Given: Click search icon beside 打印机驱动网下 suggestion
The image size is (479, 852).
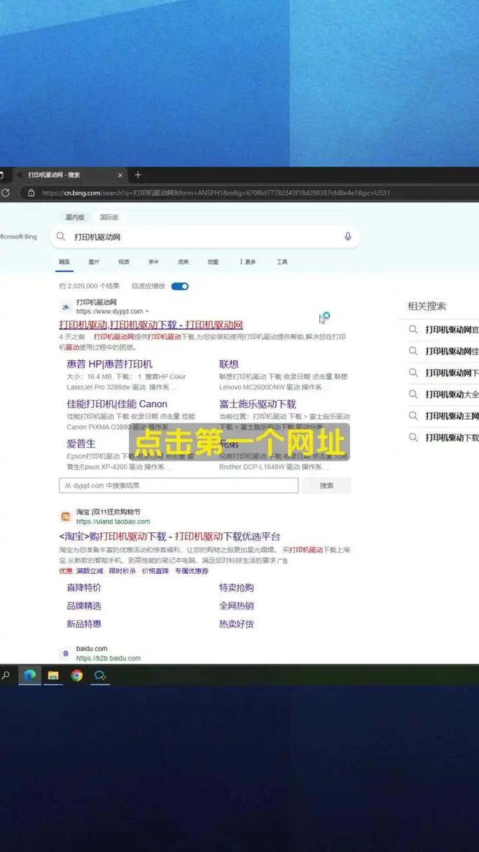Looking at the screenshot, I should [x=413, y=373].
